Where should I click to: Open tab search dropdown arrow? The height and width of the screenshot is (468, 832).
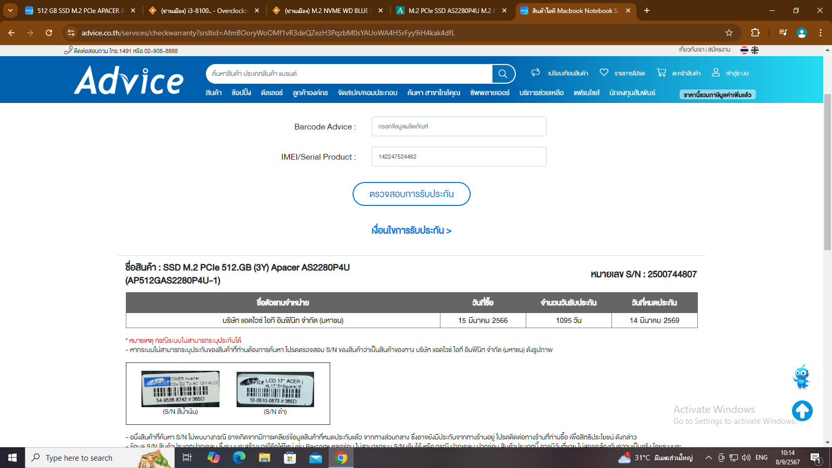click(10, 10)
